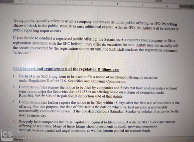Click the word "Going" starting the first paragraph
Image resolution: width=194 pixels, height=142 pixels.
[x=18, y=21]
